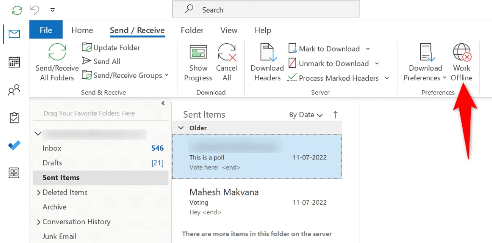Click the Deleted Items folder name

(x=65, y=192)
